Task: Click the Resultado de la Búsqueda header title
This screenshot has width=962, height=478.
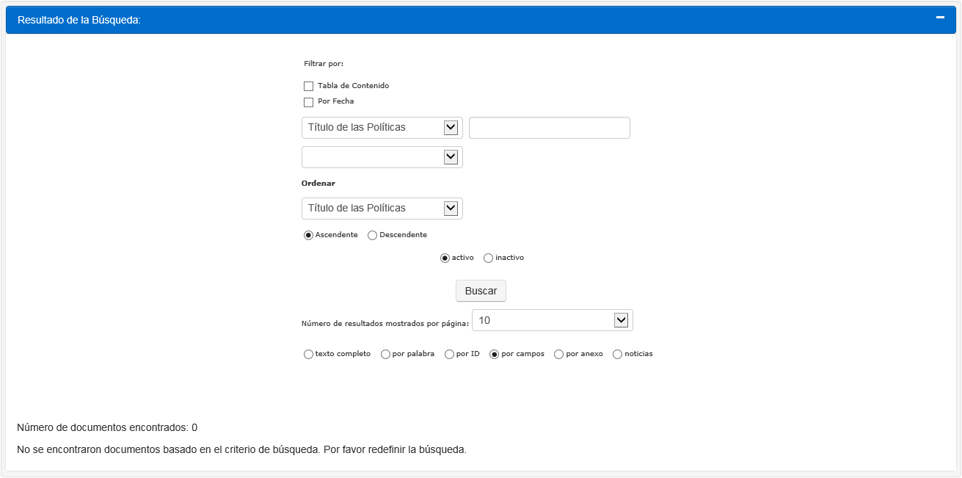Action: [79, 21]
